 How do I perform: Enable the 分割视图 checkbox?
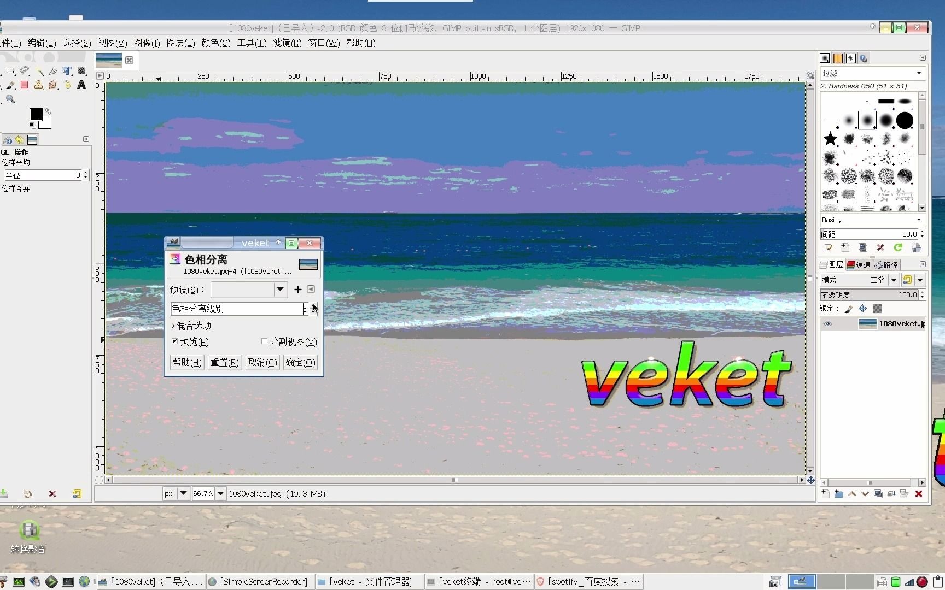point(265,341)
